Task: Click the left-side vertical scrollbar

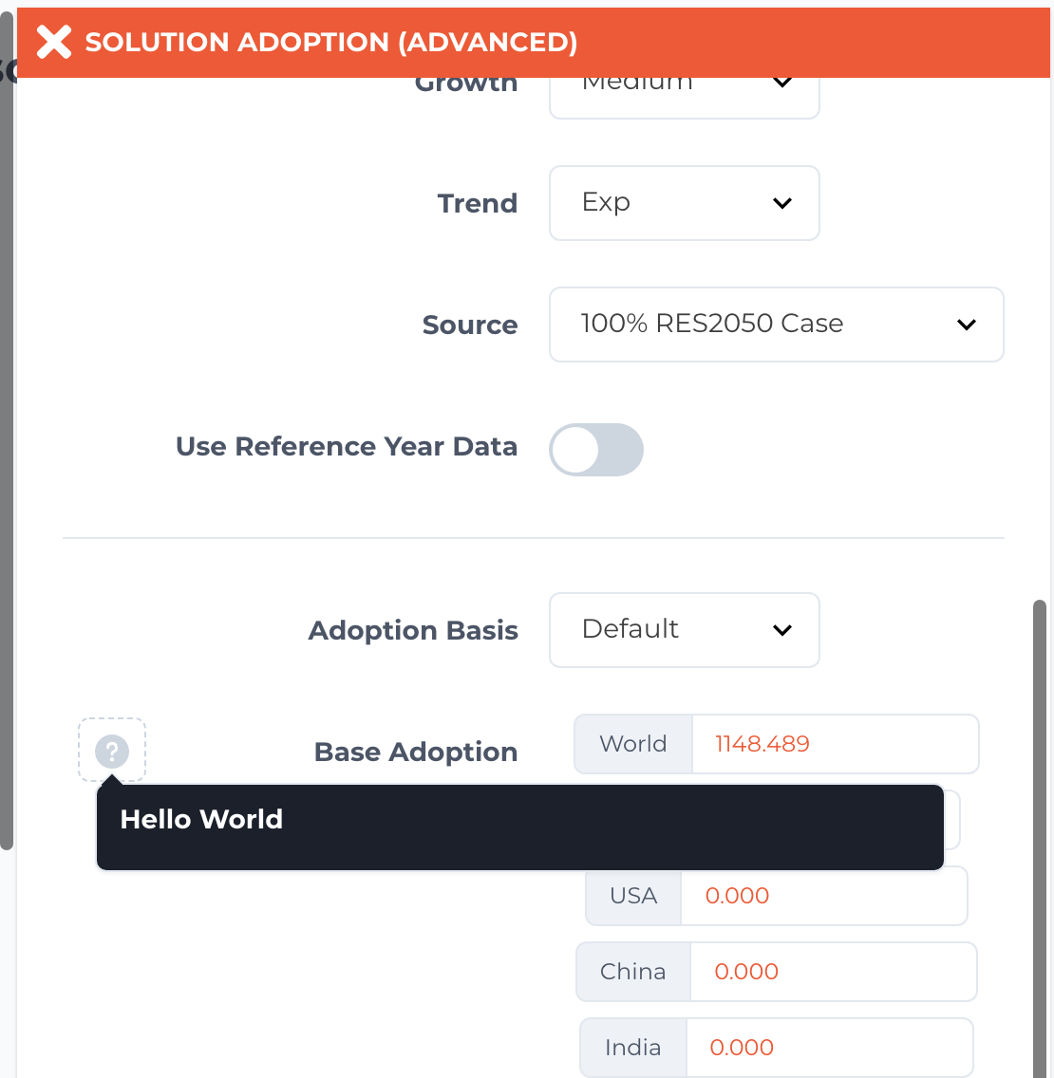Action: [7, 431]
